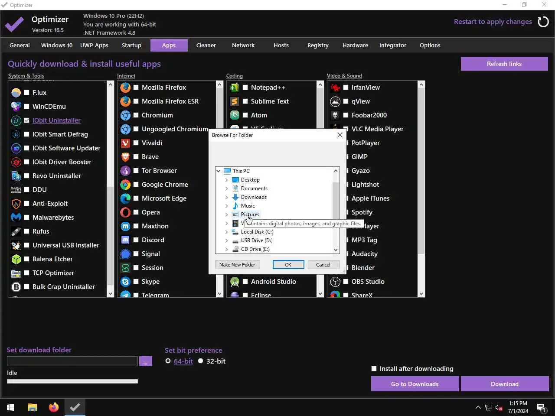Viewport: 555px width, 416px height.
Task: Click the Sublime Text icon
Action: pyautogui.click(x=235, y=101)
